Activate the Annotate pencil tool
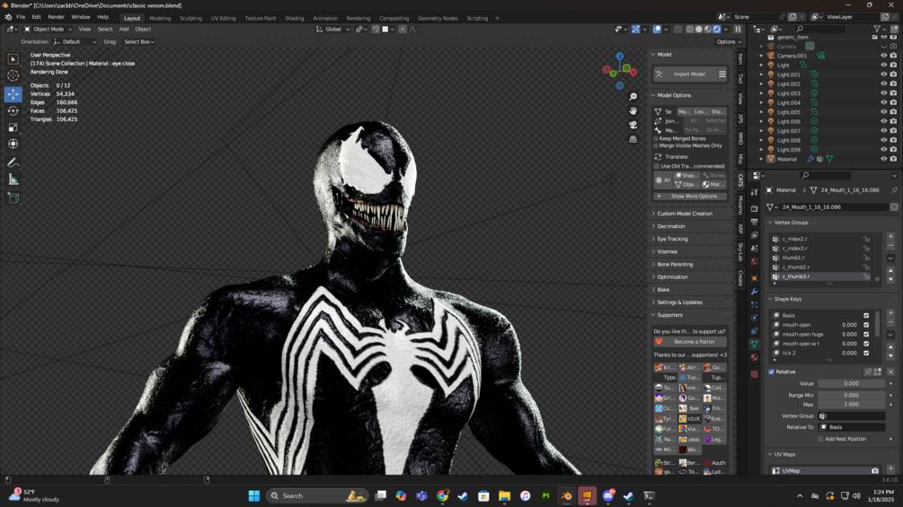This screenshot has width=903, height=507. click(x=13, y=162)
